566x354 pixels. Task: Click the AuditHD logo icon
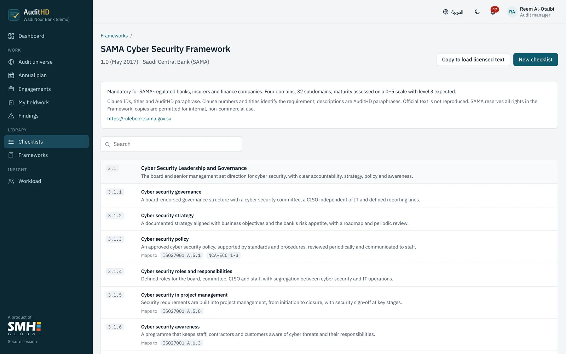click(14, 15)
